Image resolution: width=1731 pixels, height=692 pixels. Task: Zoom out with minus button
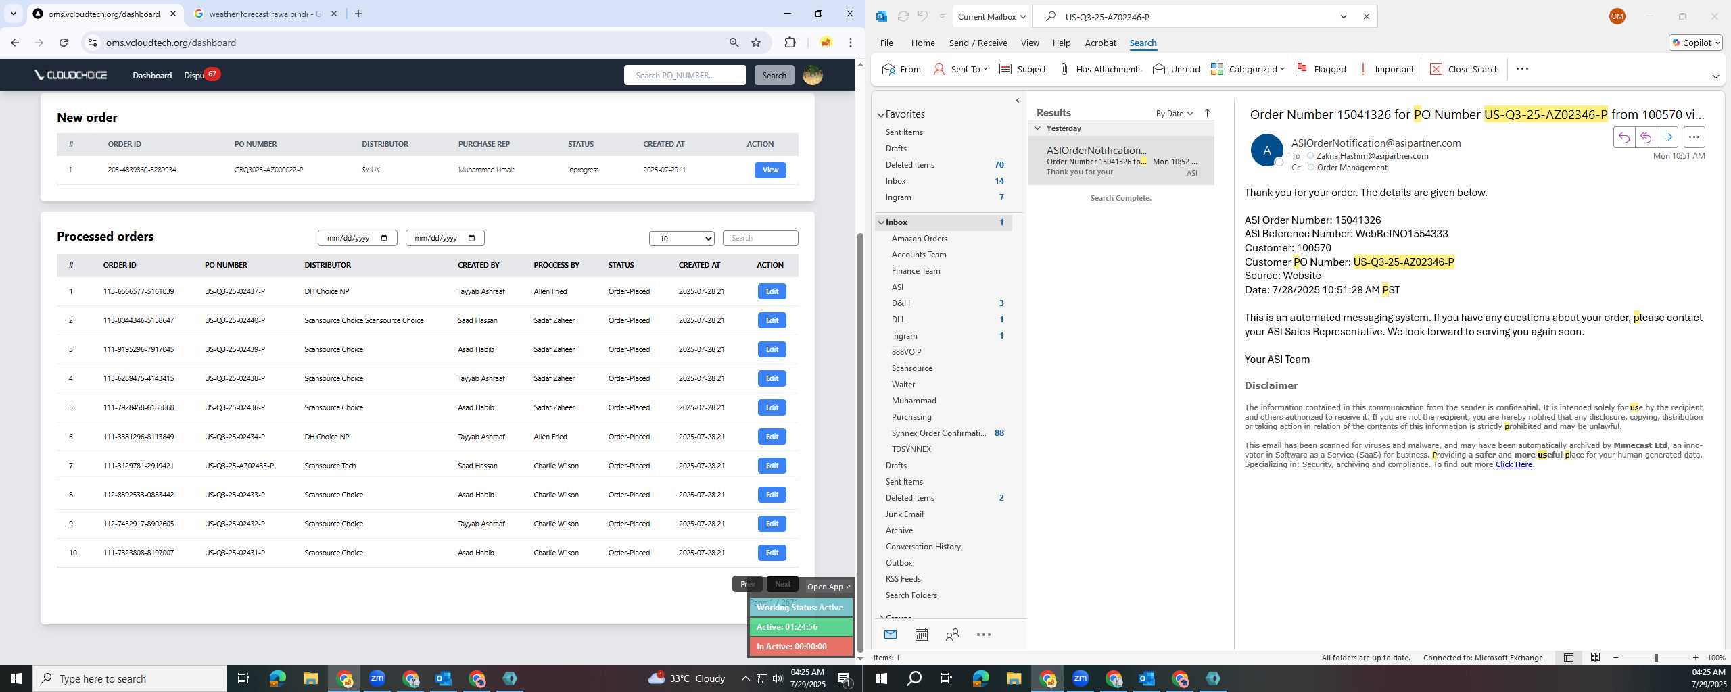tap(1615, 658)
